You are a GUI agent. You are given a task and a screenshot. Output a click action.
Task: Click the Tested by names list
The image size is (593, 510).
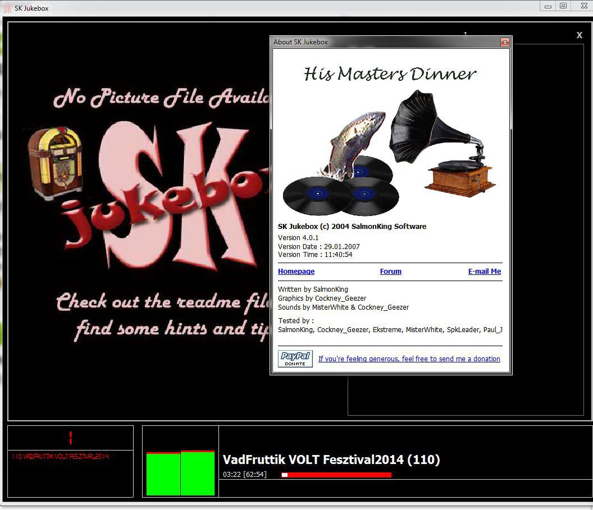point(390,330)
